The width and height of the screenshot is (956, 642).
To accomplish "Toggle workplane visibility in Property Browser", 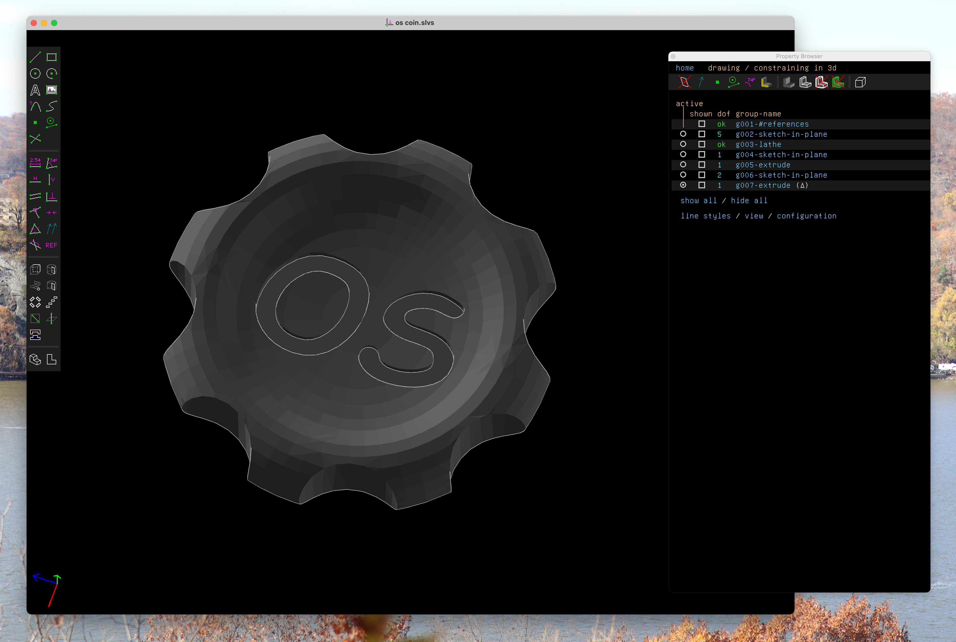I will point(684,82).
